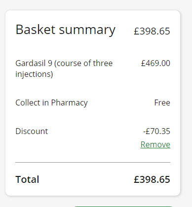The height and width of the screenshot is (207, 192).
Task: Click the divider line above Total
Action: (93, 162)
